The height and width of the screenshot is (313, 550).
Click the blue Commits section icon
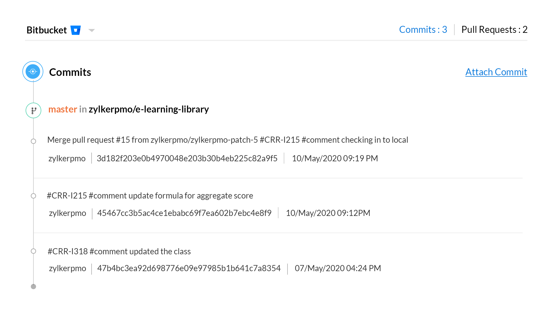click(x=33, y=71)
